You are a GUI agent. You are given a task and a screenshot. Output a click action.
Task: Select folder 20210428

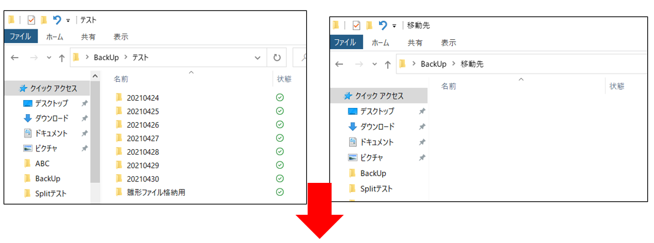[x=143, y=152]
